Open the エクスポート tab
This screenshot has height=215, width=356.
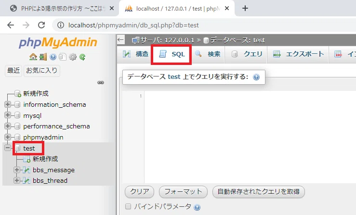coord(298,54)
